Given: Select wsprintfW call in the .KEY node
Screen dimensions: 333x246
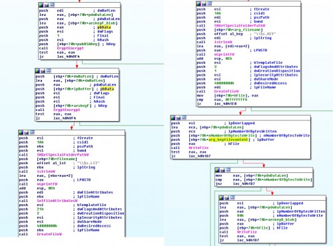Looking at the screenshot, I should [x=224, y=55].
